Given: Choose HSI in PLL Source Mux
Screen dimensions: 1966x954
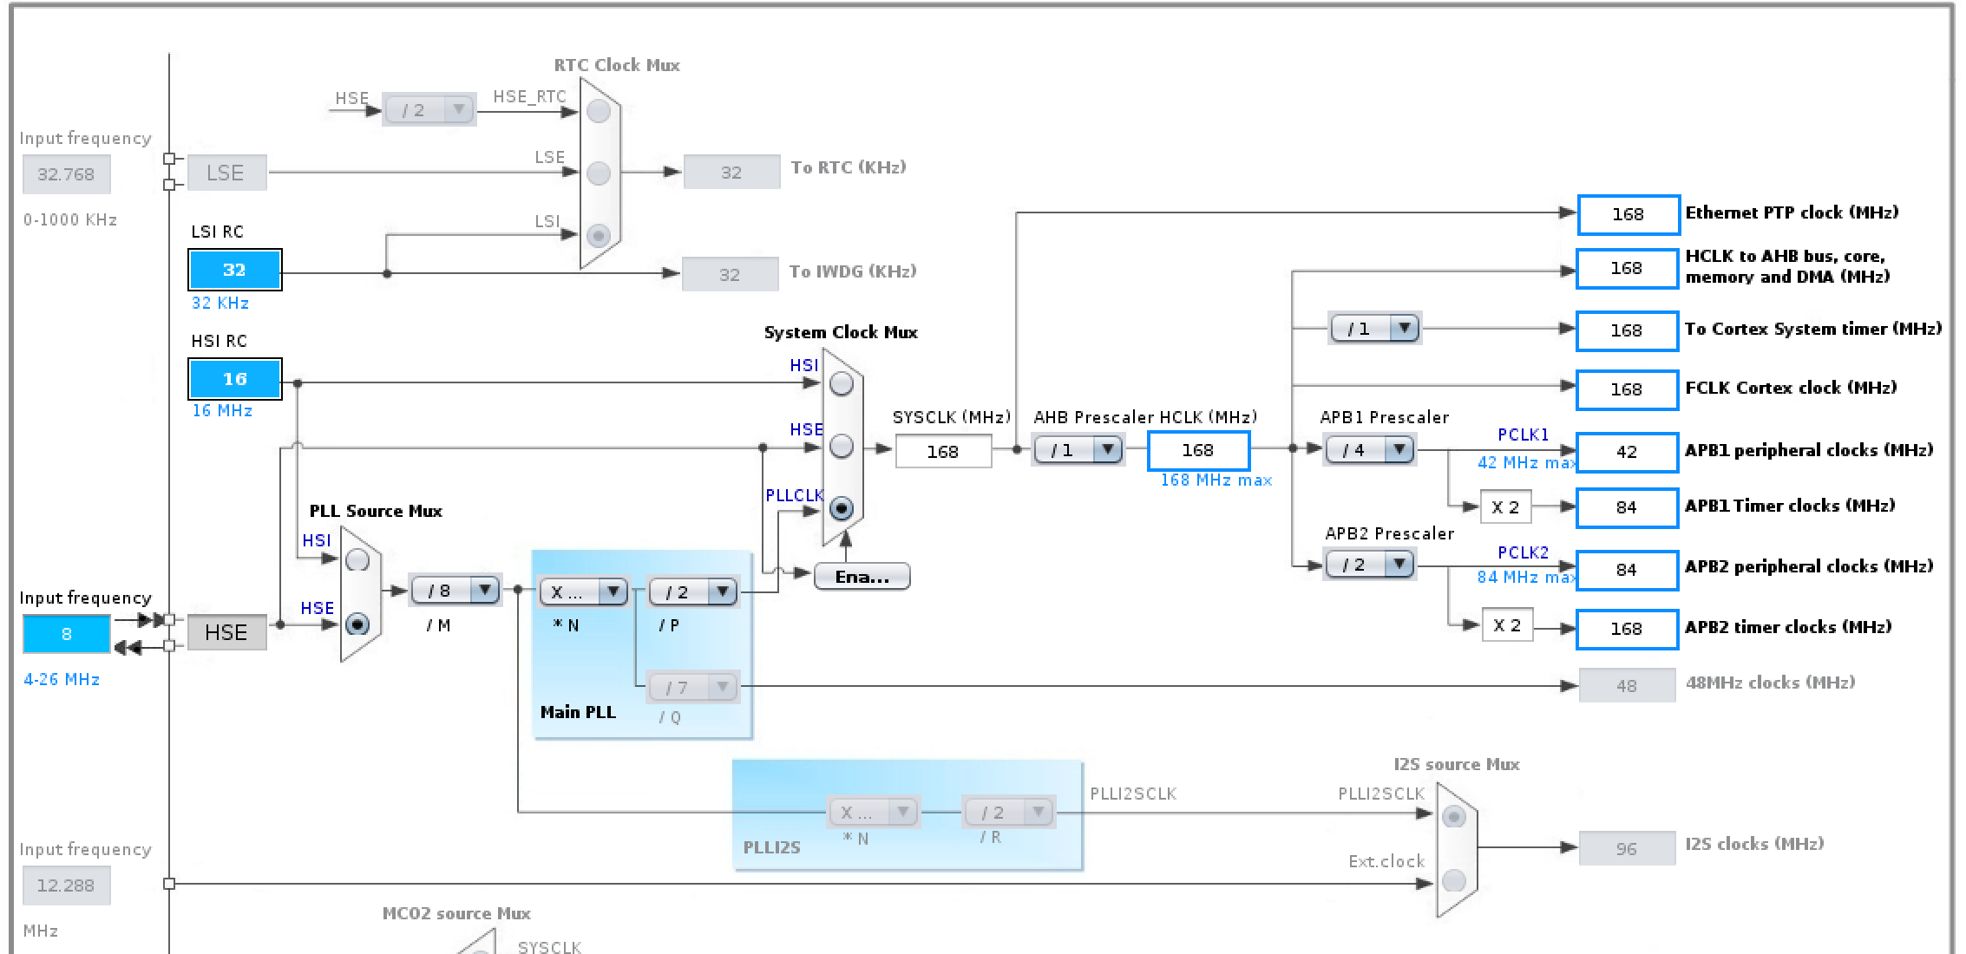Looking at the screenshot, I should 357,561.
